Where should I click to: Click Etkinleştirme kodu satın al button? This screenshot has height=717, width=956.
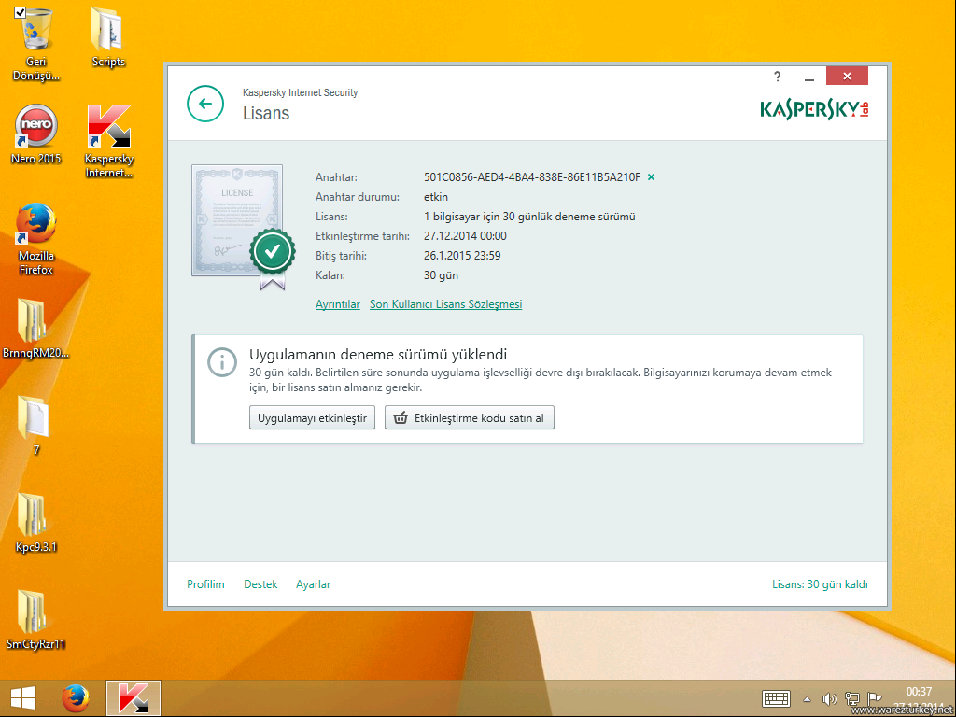pyautogui.click(x=470, y=418)
